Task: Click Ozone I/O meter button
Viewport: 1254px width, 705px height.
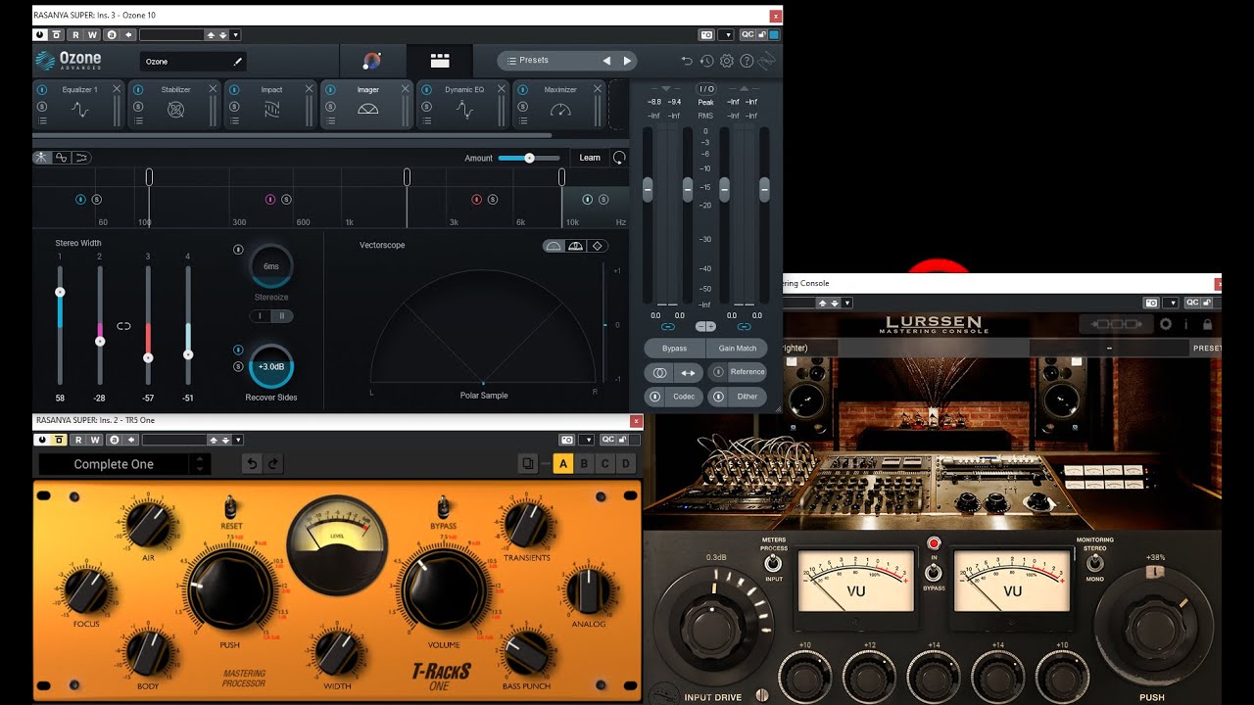Action: (706, 89)
